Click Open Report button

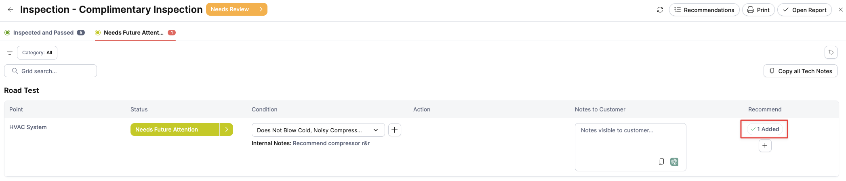tap(804, 10)
